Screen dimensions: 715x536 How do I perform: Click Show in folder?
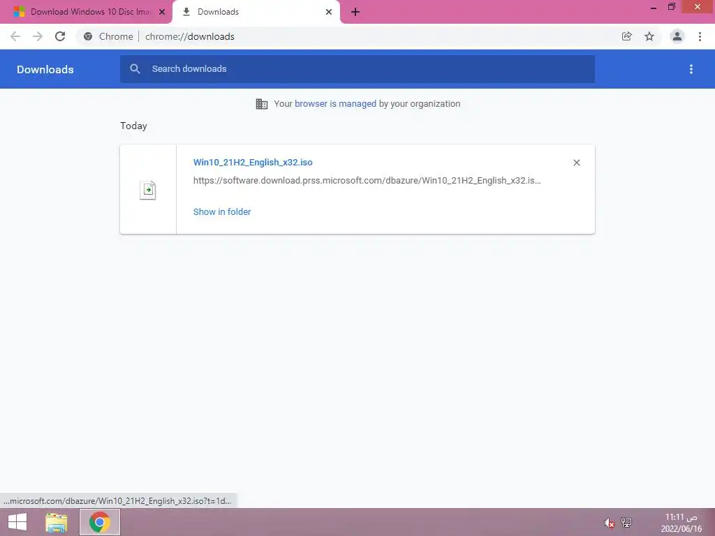[x=222, y=212]
